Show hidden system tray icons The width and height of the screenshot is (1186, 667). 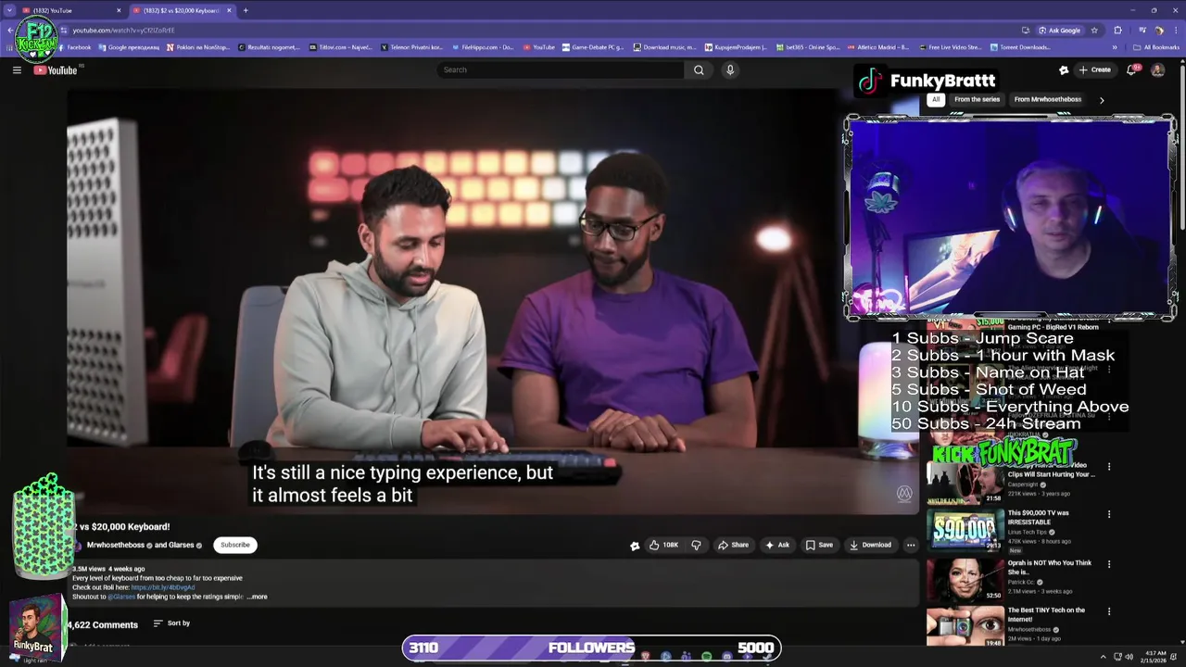[x=1103, y=657]
